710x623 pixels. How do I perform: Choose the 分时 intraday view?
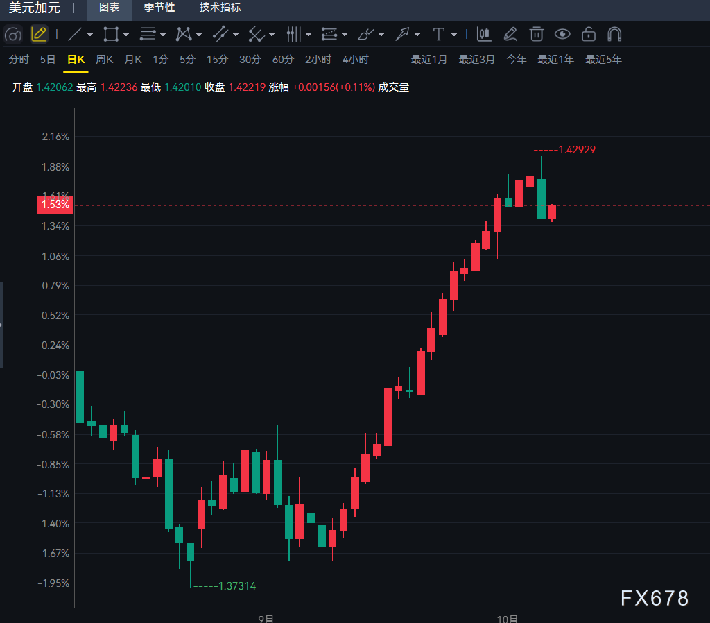19,60
